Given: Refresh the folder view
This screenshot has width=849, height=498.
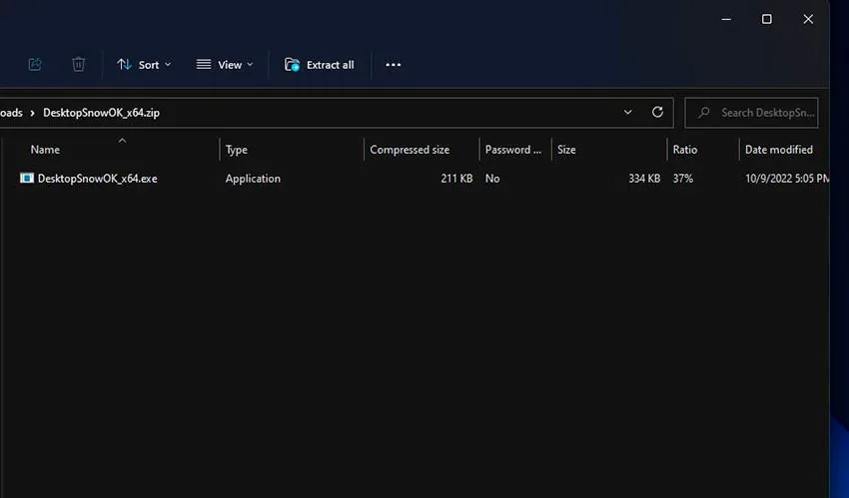Looking at the screenshot, I should click(x=657, y=112).
